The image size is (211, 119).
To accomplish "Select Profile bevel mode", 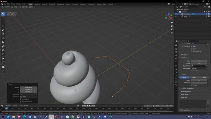I will click(x=204, y=77).
